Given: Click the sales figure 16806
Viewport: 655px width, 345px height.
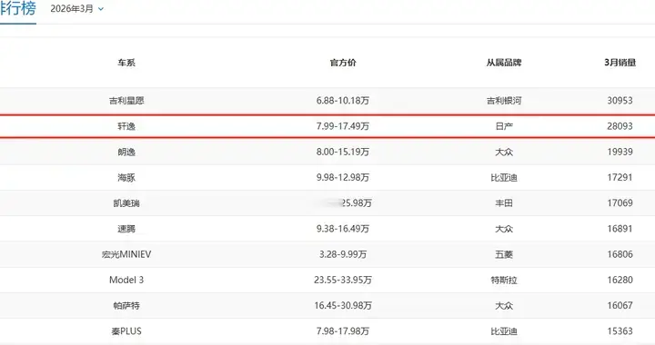Looking at the screenshot, I should (x=620, y=254).
